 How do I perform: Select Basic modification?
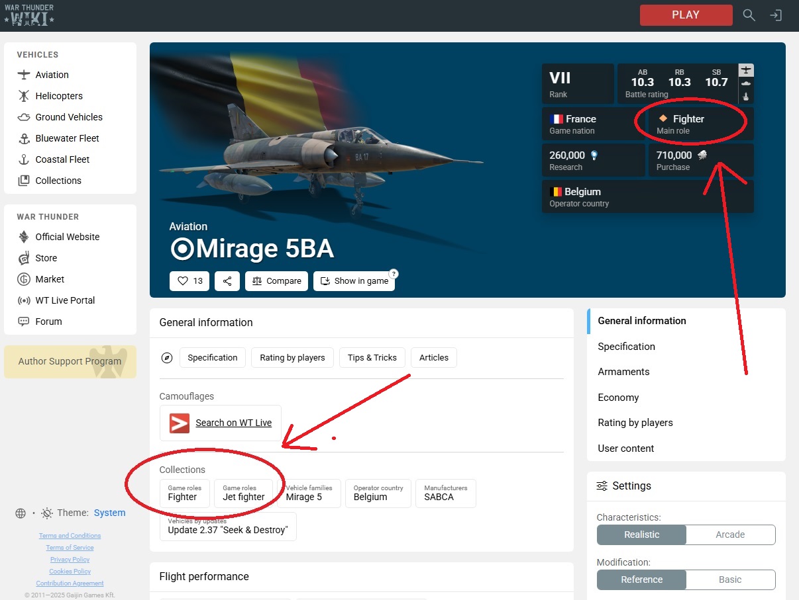[x=730, y=579]
